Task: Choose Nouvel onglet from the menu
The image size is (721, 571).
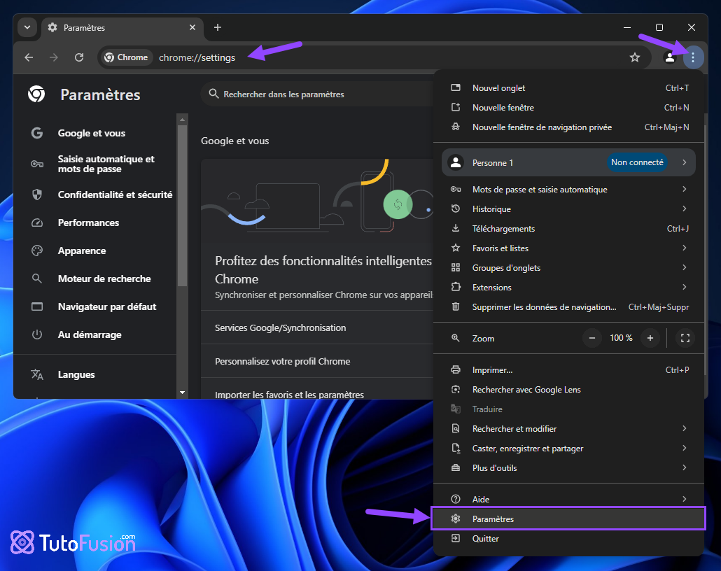Action: point(568,87)
